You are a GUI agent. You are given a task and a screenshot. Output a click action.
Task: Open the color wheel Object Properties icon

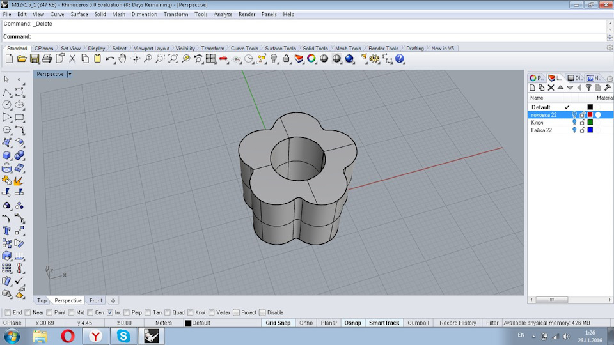coord(311,59)
